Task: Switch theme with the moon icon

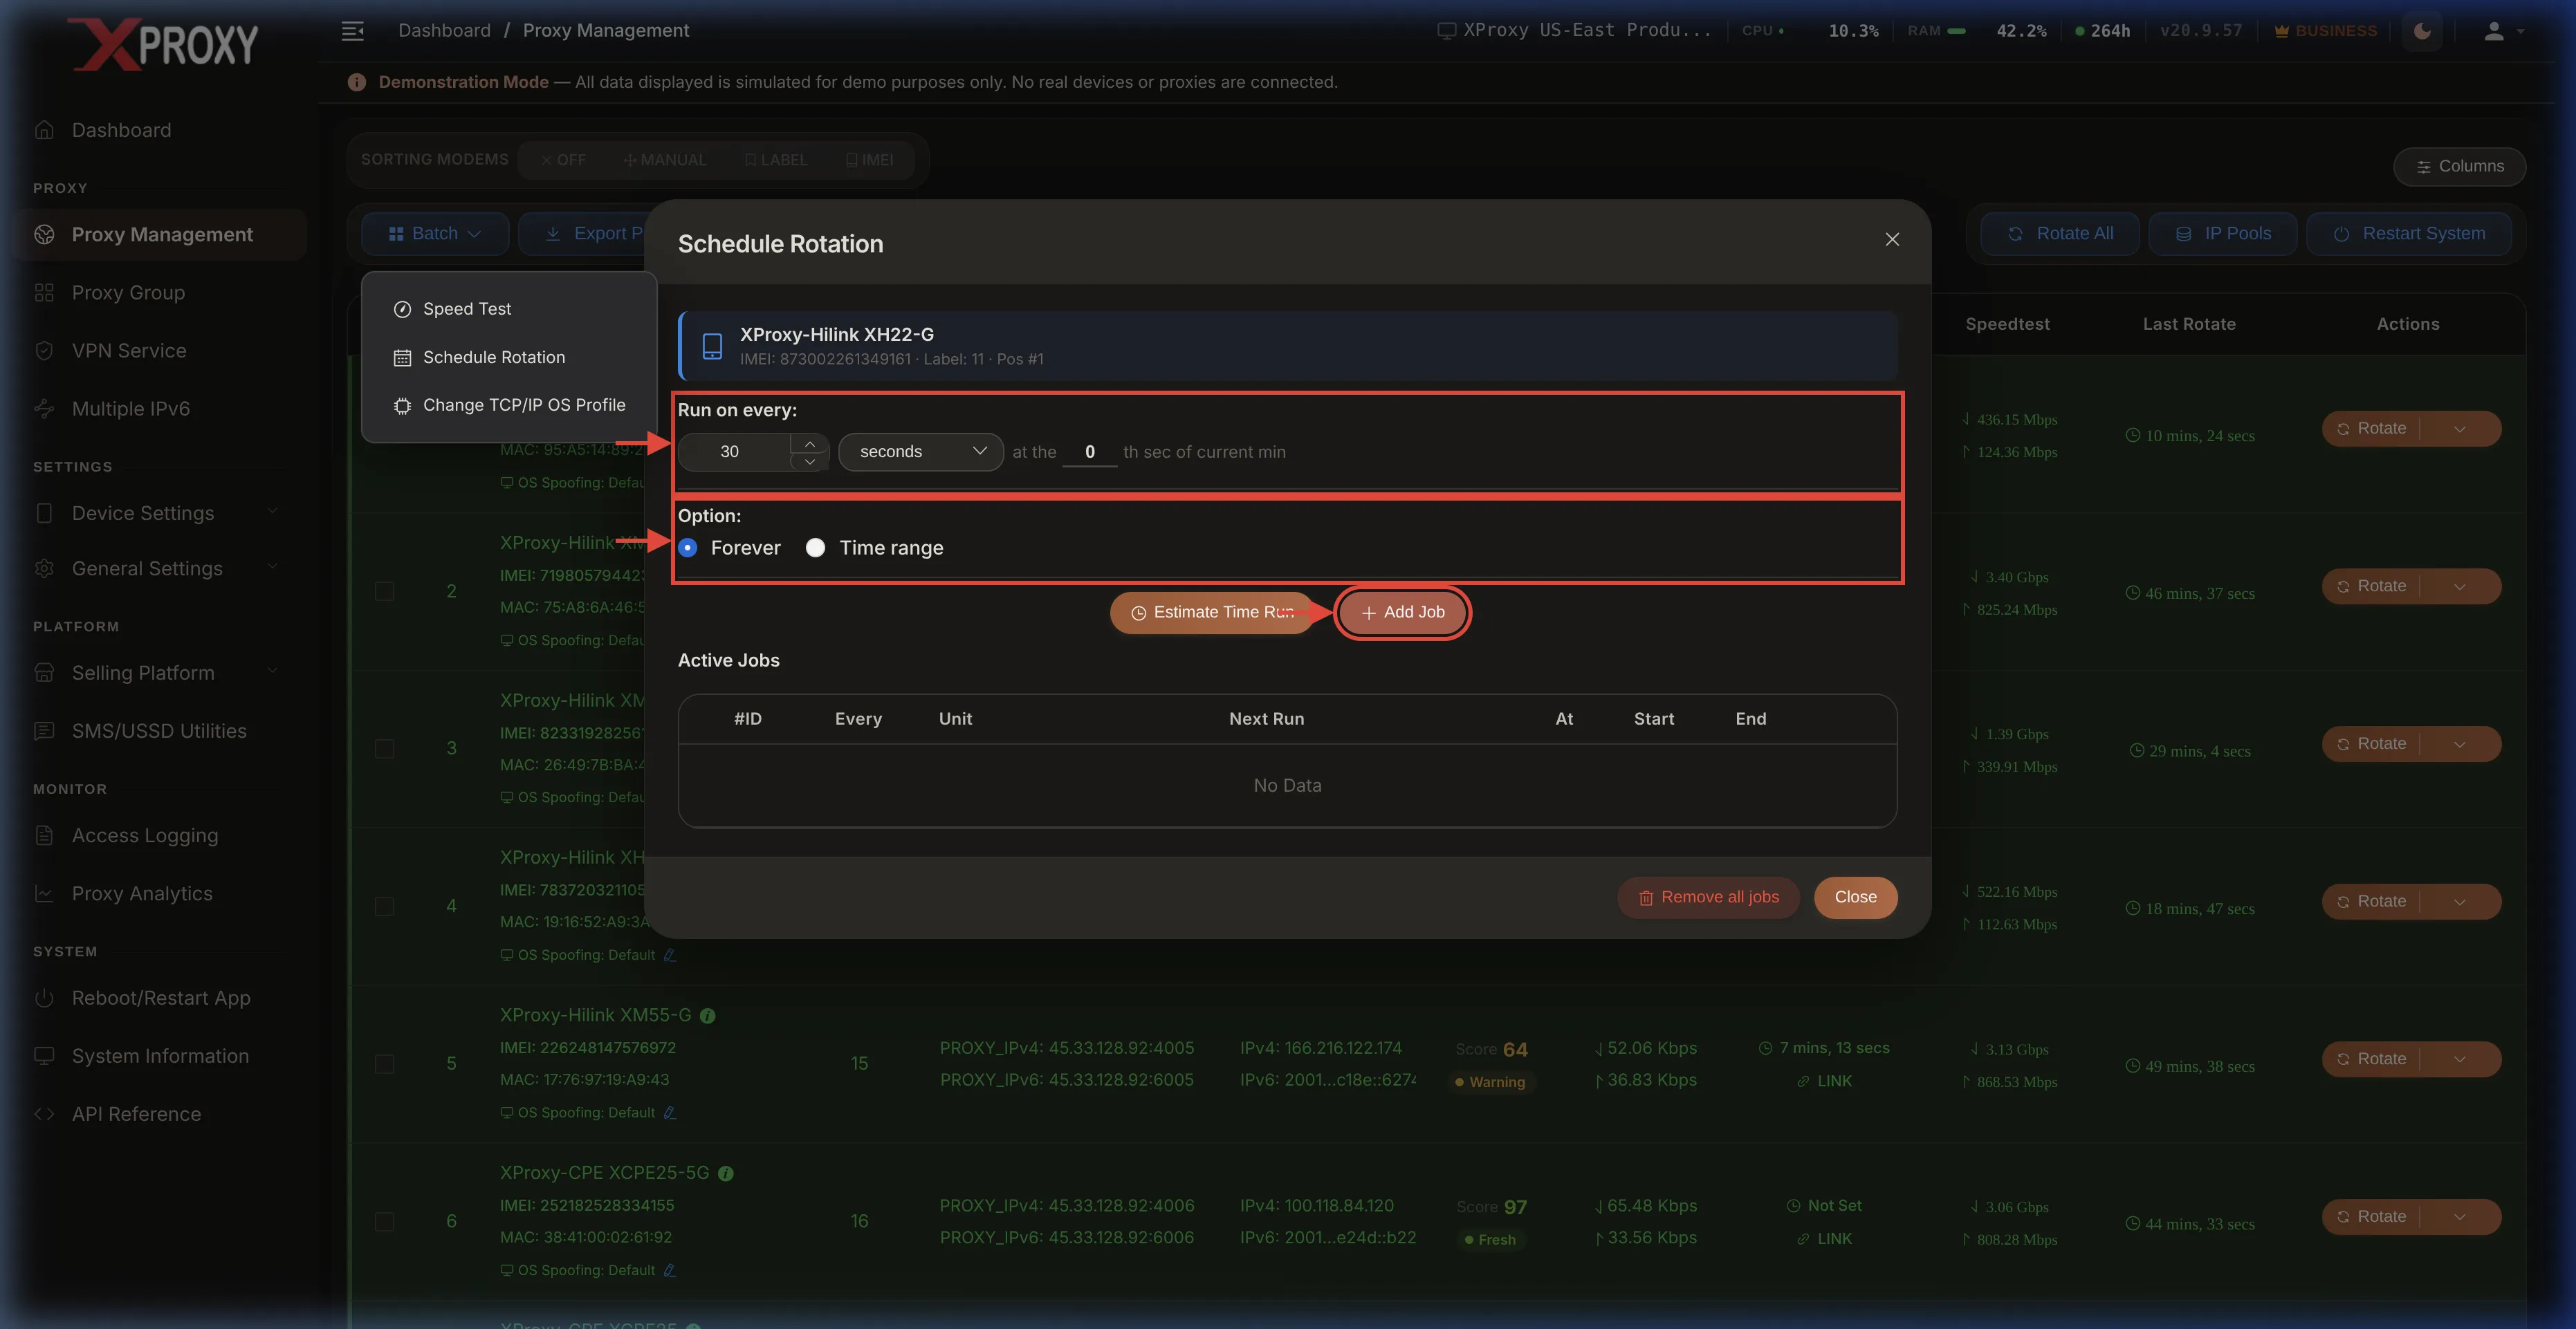Action: 2422,31
